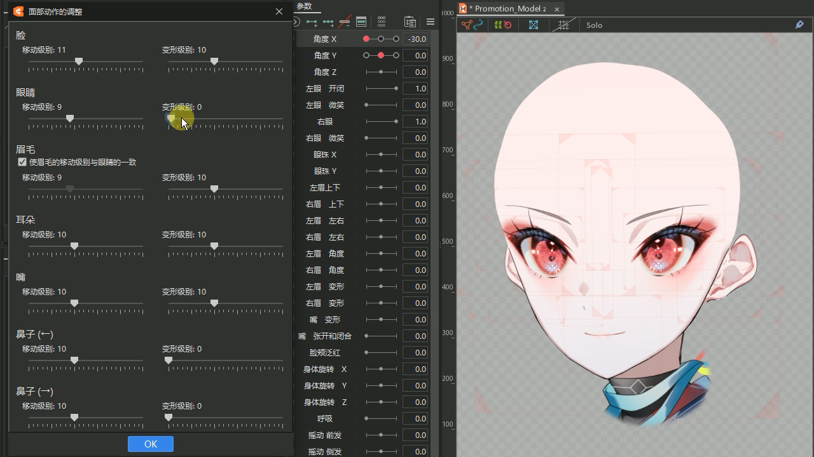Viewport: 814px width, 457px height.
Task: Click the blue pen icon at canvas top right
Action: (x=799, y=25)
